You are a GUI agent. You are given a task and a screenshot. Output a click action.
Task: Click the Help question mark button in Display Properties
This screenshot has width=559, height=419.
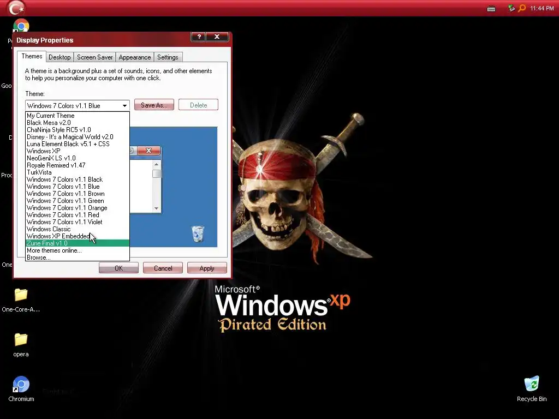point(199,37)
